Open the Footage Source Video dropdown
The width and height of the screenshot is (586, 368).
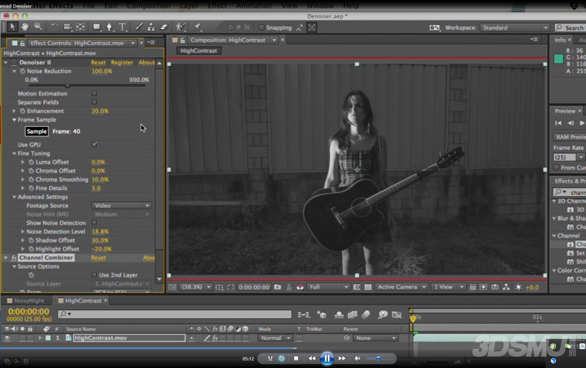click(x=121, y=206)
